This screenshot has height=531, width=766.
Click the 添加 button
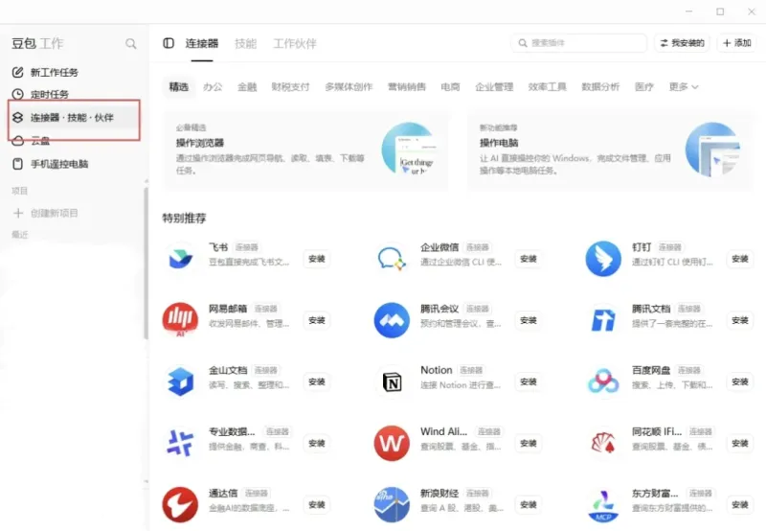736,43
